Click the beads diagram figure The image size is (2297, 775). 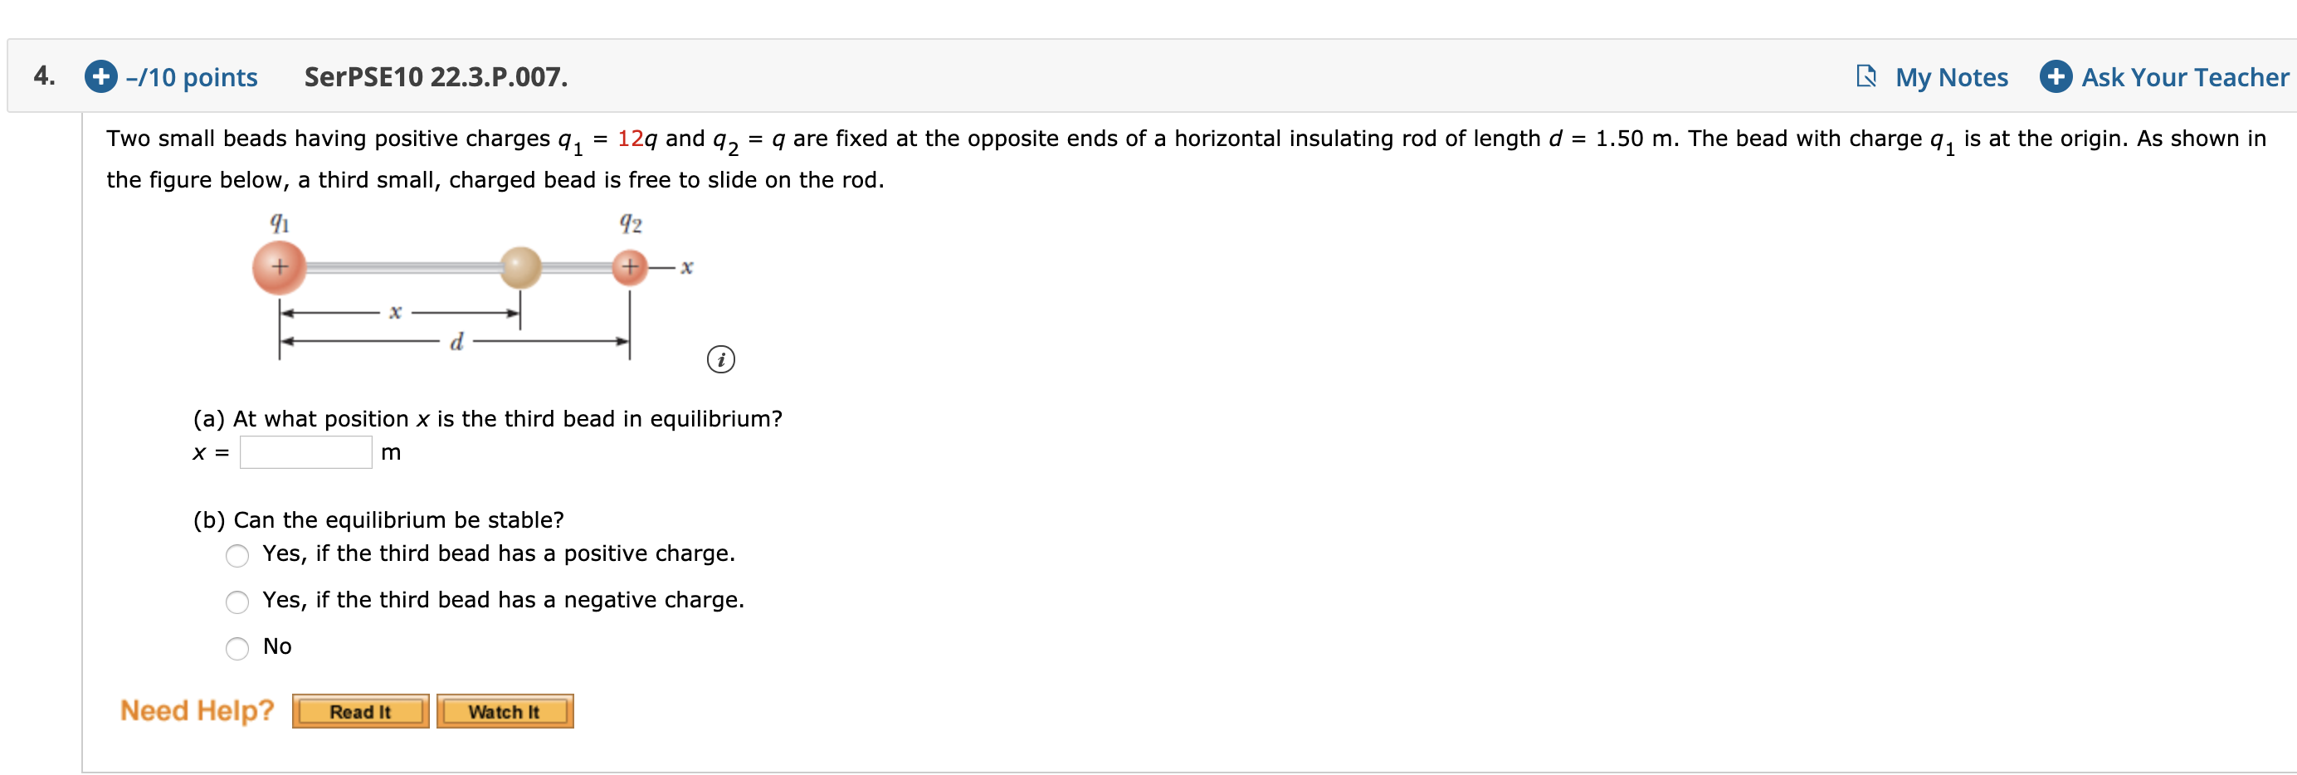pyautogui.click(x=455, y=285)
